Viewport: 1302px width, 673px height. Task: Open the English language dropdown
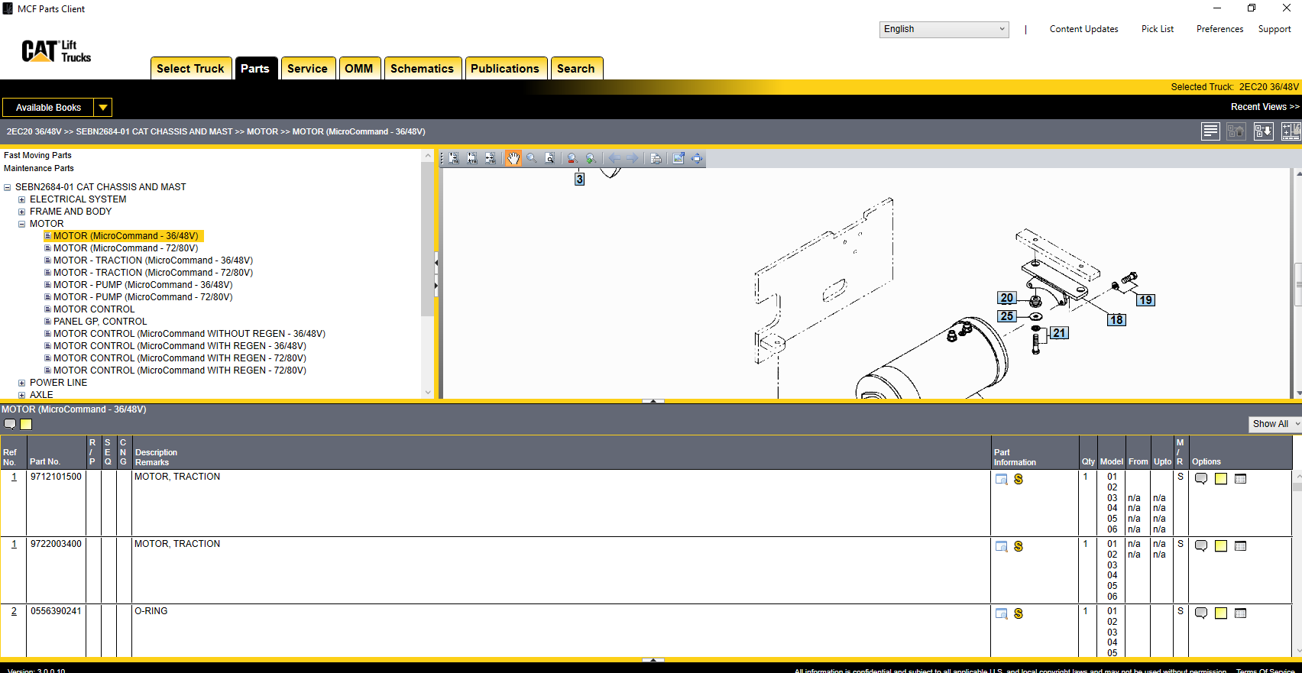(x=944, y=29)
